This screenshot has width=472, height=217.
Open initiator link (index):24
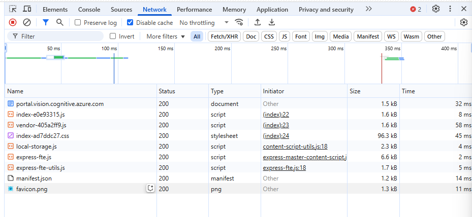276,135
